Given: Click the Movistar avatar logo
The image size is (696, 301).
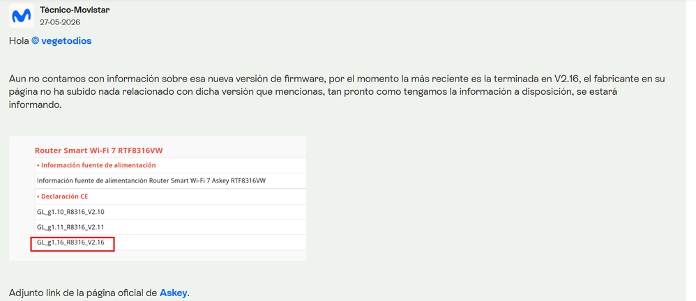Looking at the screenshot, I should click(22, 15).
